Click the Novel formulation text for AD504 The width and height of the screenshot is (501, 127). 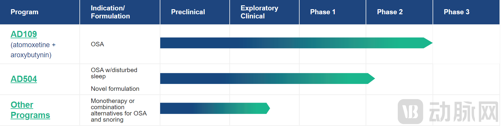pos(115,89)
